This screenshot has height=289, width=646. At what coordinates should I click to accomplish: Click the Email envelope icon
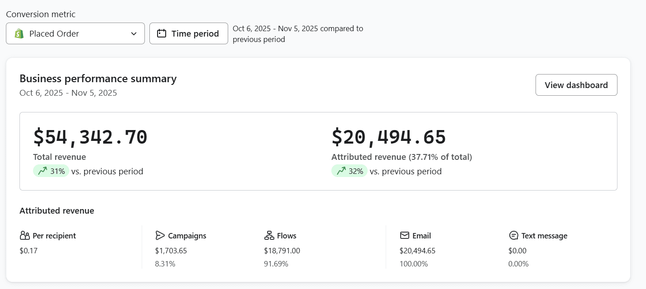coord(404,236)
